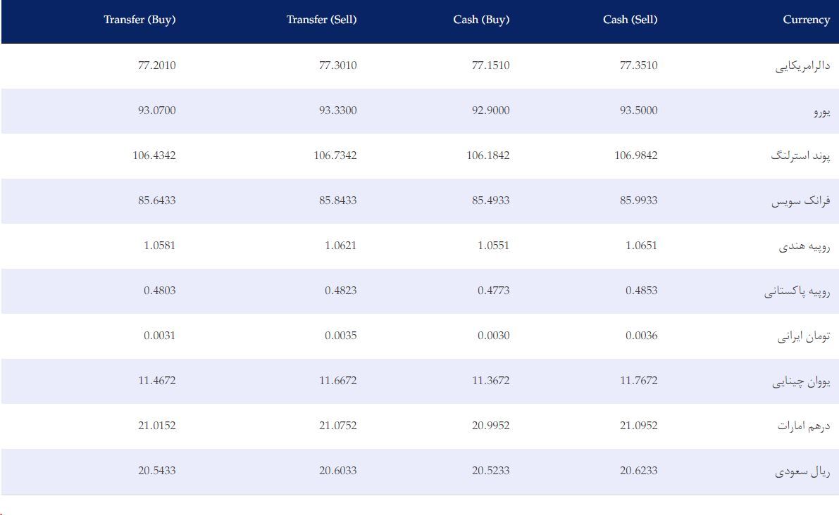
Task: Click the 77.2010 Transfer Buy value
Action: coord(157,65)
